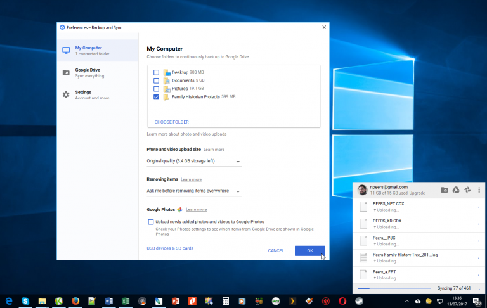Click the Backup and Sync cloud tray icon
Image resolution: width=487 pixels, height=308 pixels.
[418, 301]
